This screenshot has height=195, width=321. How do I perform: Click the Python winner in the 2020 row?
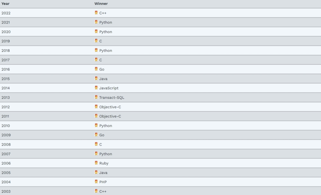(x=106, y=32)
